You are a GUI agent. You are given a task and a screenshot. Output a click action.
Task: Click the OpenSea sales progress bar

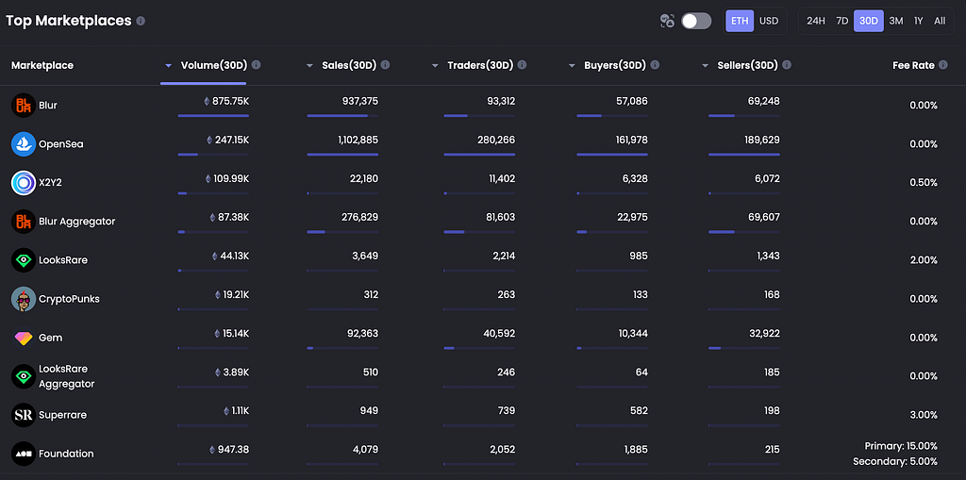pyautogui.click(x=342, y=154)
